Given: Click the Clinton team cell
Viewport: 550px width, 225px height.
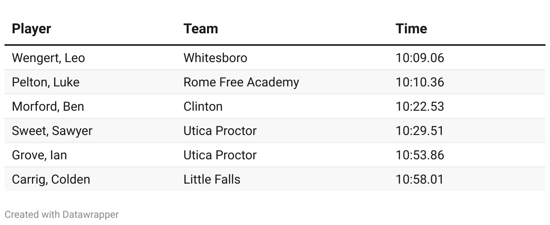Looking at the screenshot, I should [x=203, y=107].
